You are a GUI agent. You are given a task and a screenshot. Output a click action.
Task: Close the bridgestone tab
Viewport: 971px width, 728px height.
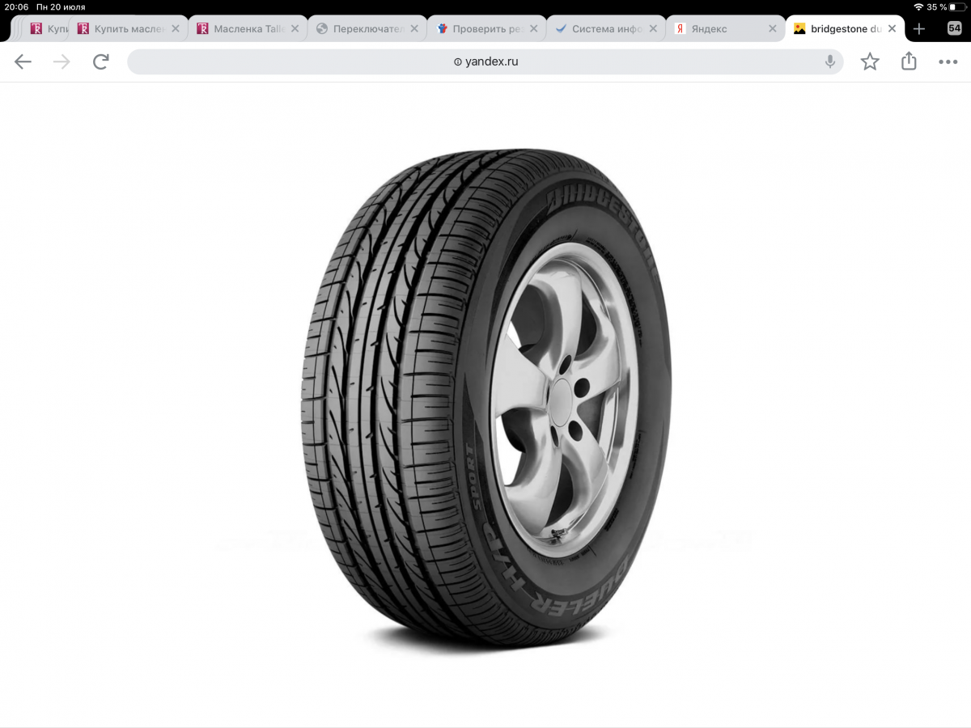[892, 28]
